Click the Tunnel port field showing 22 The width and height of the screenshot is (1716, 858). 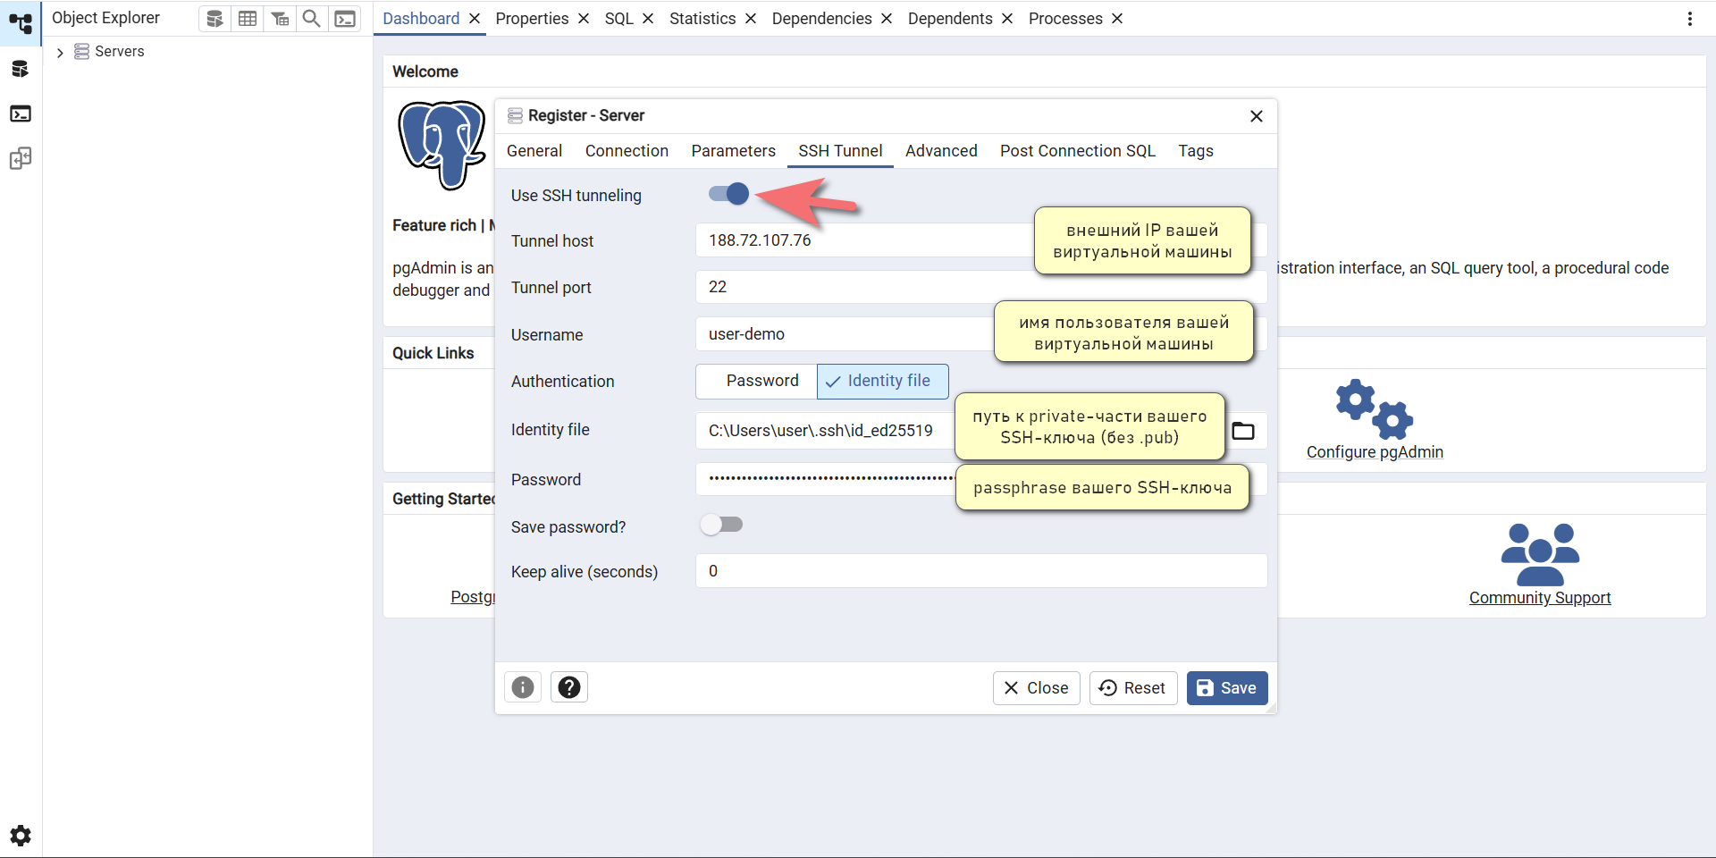(981, 287)
